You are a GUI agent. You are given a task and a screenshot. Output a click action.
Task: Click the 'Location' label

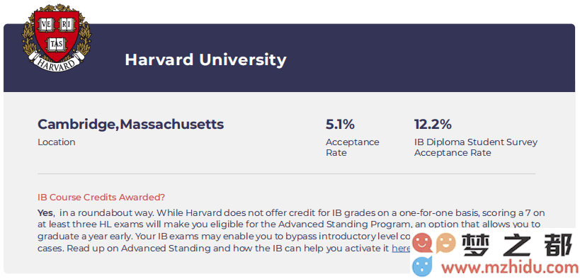(x=56, y=142)
